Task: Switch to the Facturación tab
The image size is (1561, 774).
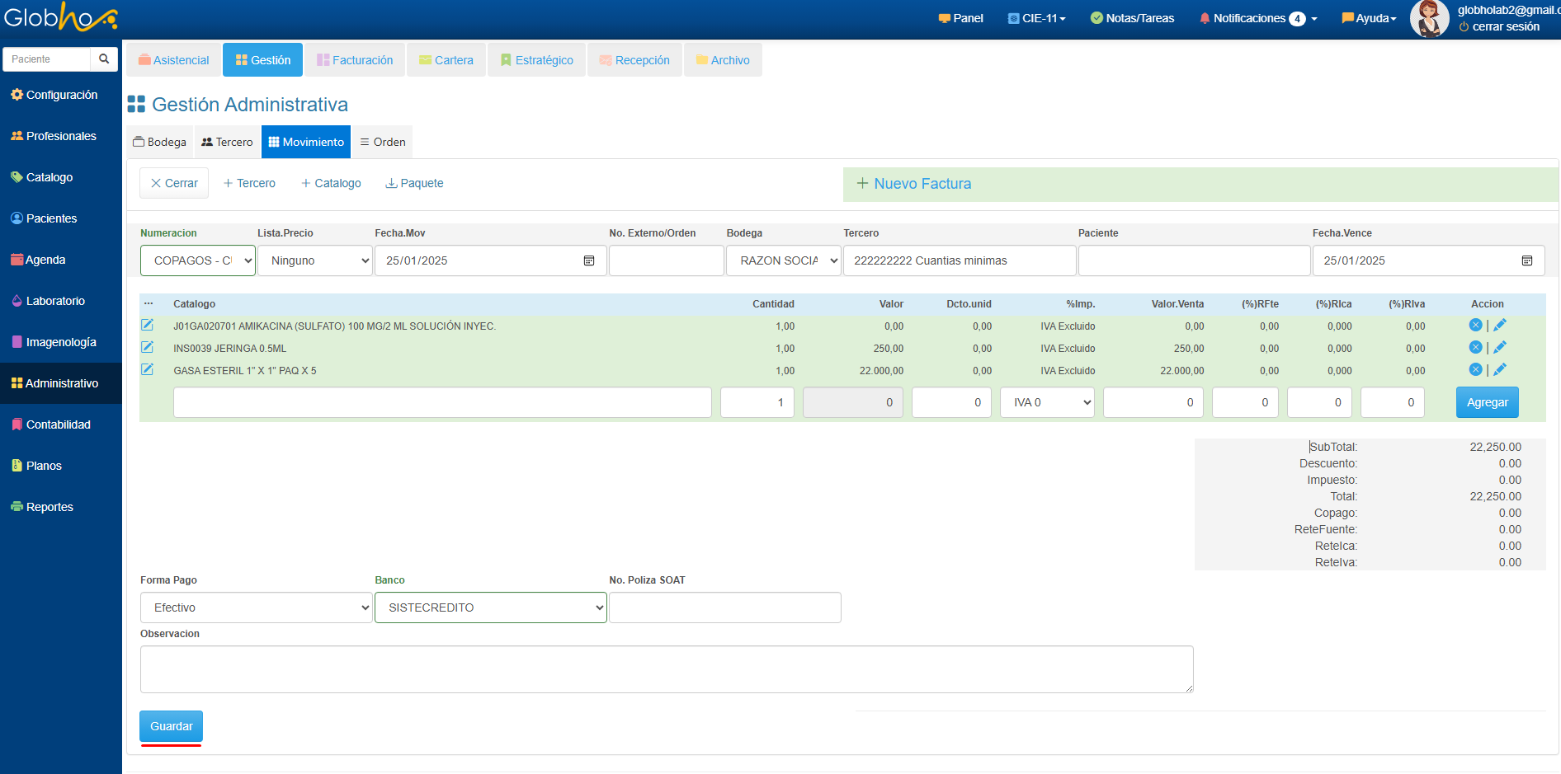Action: (355, 60)
